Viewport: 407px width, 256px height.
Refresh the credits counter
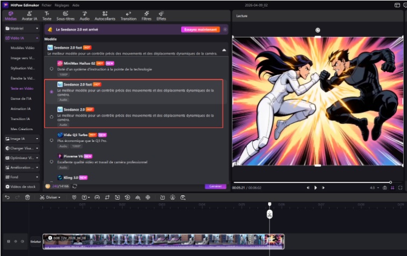74,186
